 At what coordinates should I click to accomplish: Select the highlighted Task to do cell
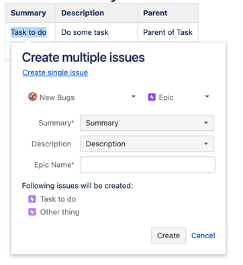tap(29, 32)
